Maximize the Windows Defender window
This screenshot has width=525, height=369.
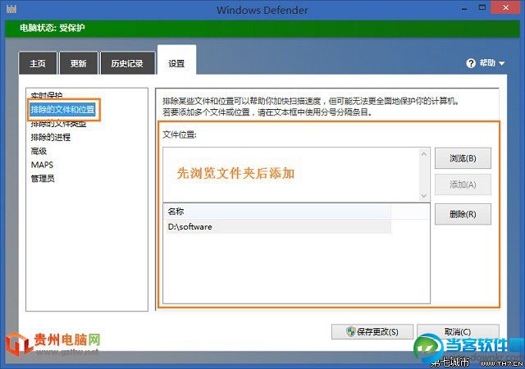point(482,7)
